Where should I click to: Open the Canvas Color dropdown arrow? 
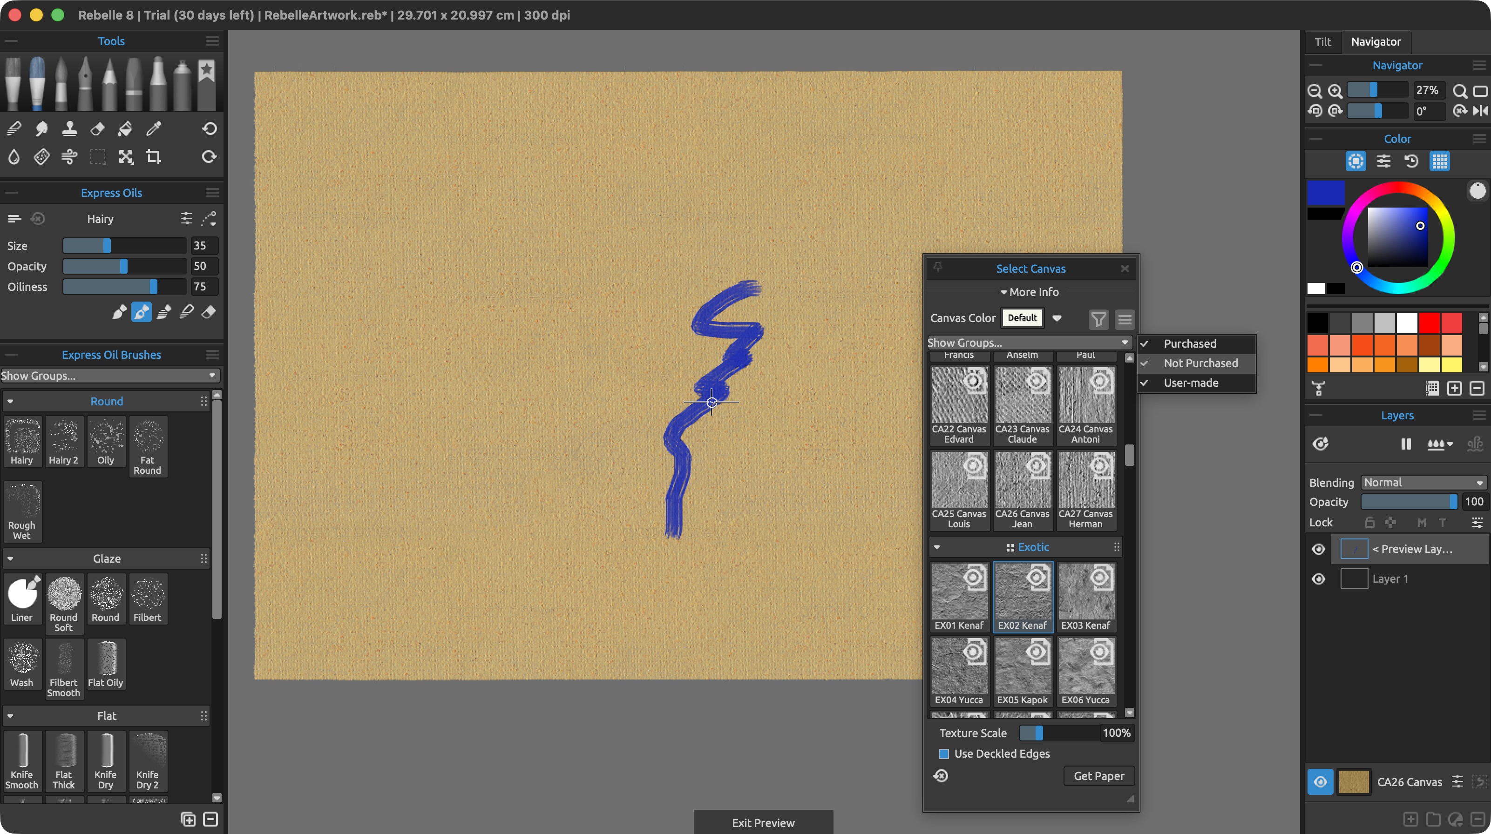pyautogui.click(x=1057, y=318)
